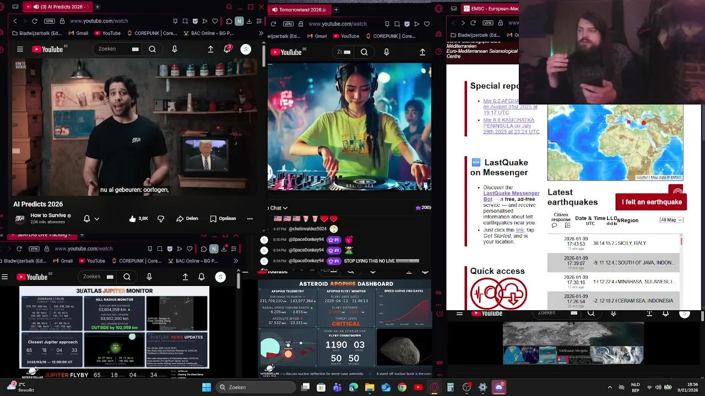Switch to Tomorrowland 2026 tab

click(300, 9)
